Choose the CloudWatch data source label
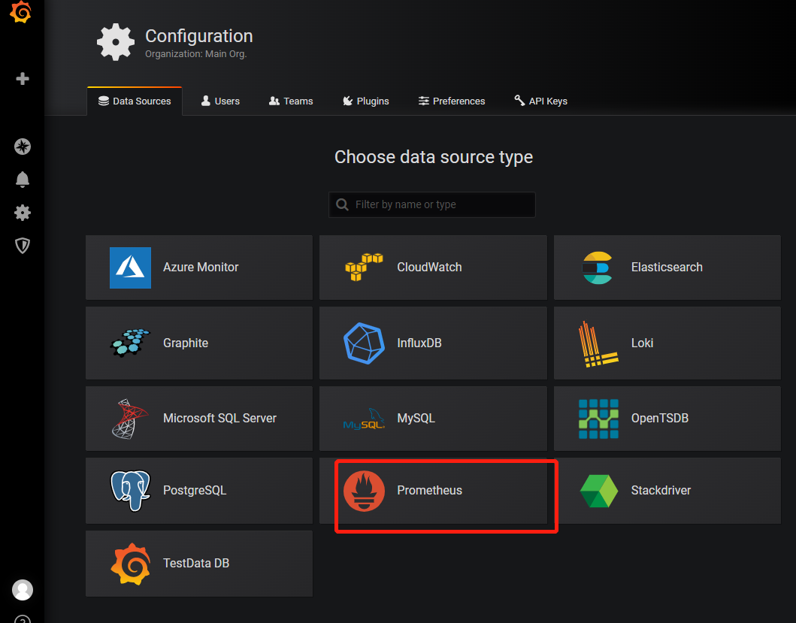 click(x=429, y=267)
